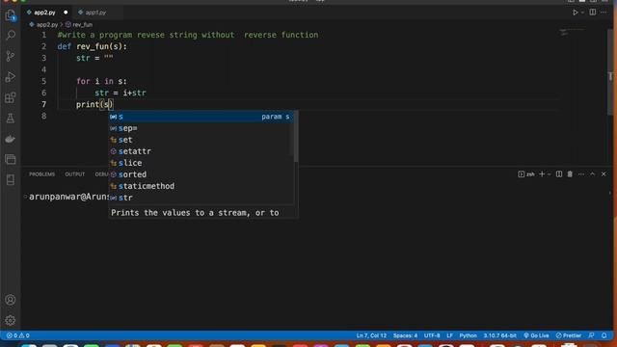Switch to the app1.py tab
The width and height of the screenshot is (617, 347).
[95, 13]
